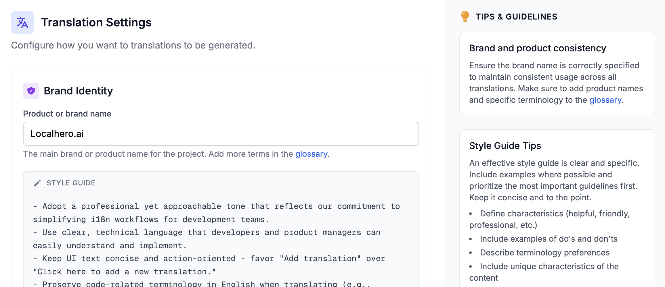665x287 pixels.
Task: Click the STYLE GUIDE header label
Action: click(x=71, y=183)
